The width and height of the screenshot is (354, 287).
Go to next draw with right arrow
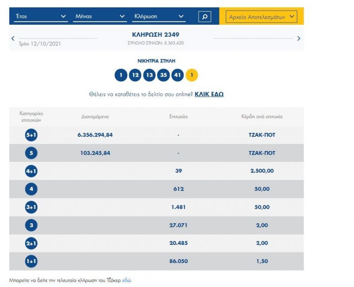(x=299, y=39)
